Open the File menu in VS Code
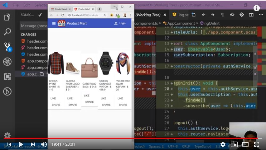This screenshot has height=150, width=266. [16, 5]
